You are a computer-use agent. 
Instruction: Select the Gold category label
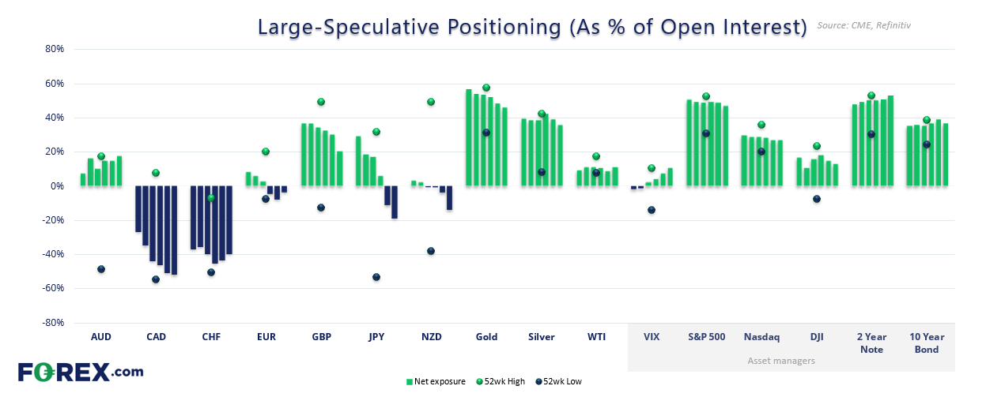[x=486, y=336]
